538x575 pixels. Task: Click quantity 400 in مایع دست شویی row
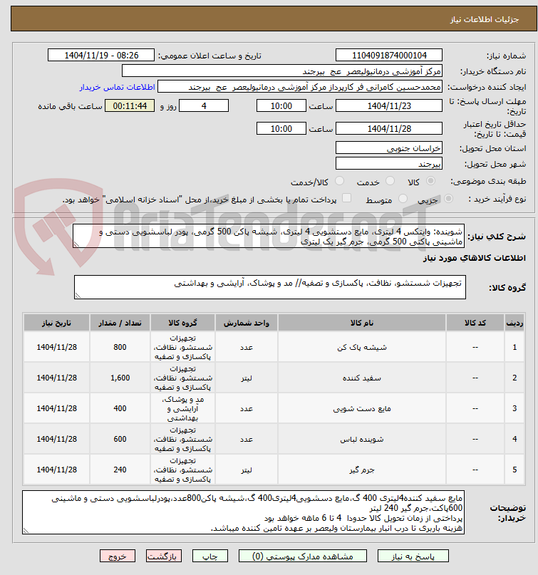coord(120,408)
